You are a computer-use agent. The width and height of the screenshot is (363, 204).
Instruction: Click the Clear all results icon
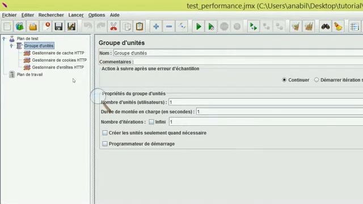coord(309,27)
